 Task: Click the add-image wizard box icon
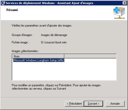[x=119, y=13]
